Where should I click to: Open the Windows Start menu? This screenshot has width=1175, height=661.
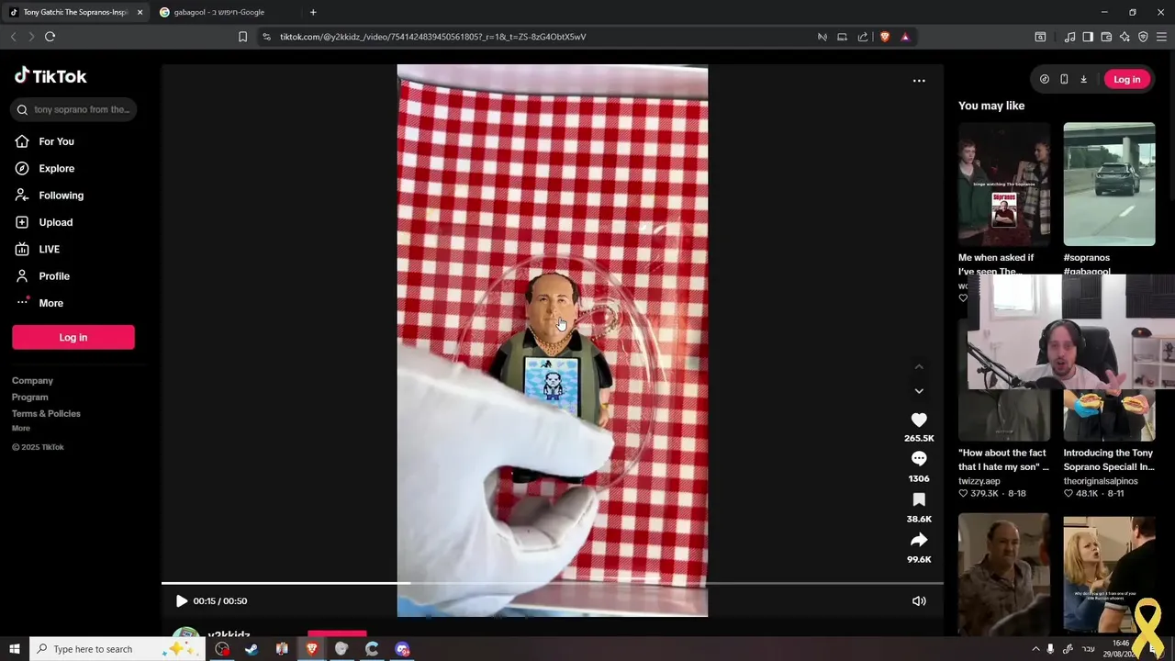click(14, 649)
